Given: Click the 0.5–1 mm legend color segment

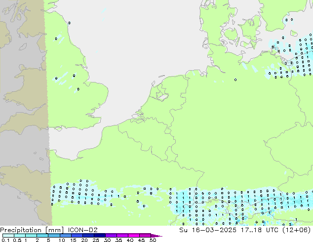Looking at the screenshot, I should [x=20, y=236].
